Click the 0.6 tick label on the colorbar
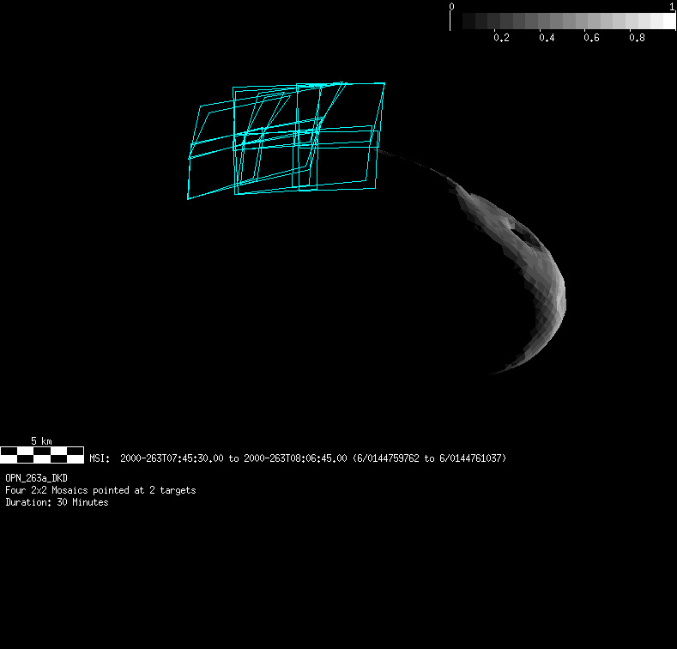 591,38
